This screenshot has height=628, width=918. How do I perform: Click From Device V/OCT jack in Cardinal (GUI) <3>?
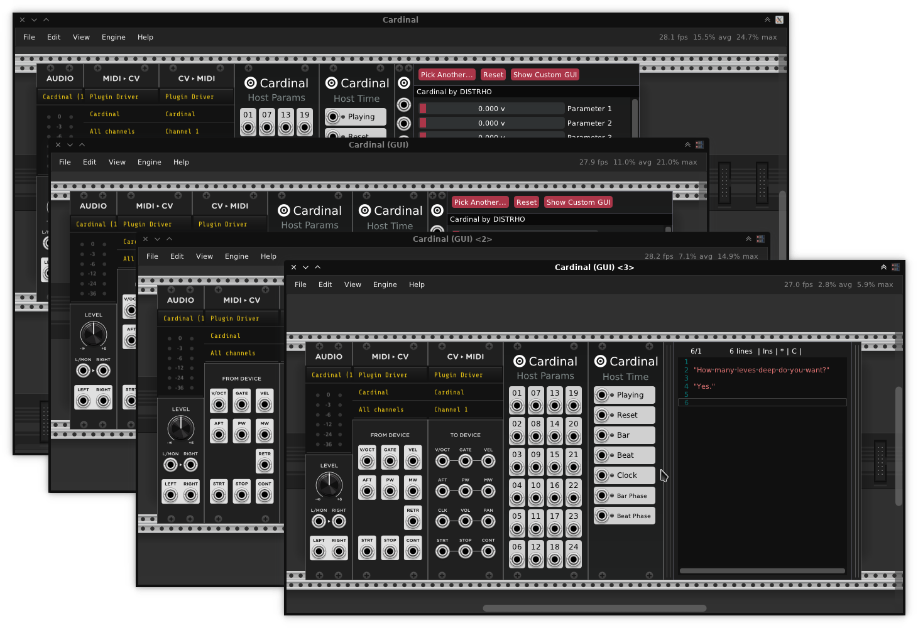point(368,462)
